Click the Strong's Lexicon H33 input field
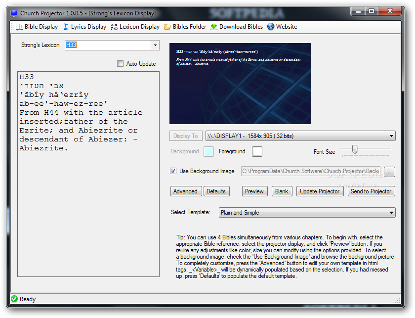 coord(108,45)
